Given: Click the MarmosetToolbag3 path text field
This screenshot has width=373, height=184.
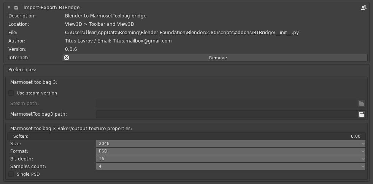Looking at the screenshot, I should tap(226, 114).
